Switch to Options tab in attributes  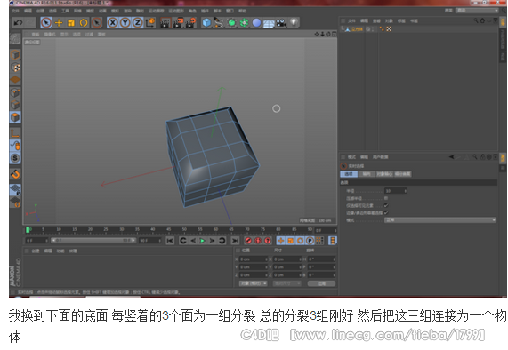click(349, 174)
